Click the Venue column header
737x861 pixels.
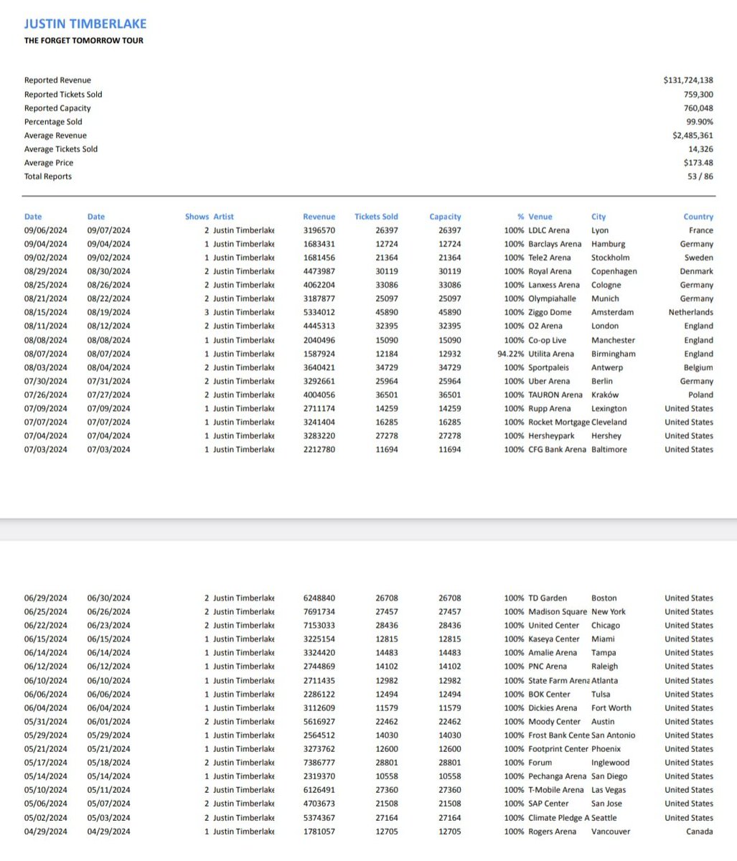point(540,217)
